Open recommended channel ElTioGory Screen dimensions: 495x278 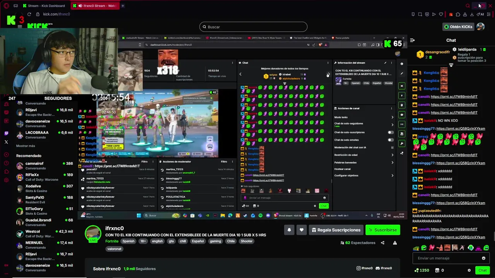[44, 211]
